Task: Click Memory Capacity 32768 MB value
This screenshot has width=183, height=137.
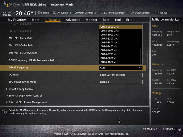Action: click(157, 83)
